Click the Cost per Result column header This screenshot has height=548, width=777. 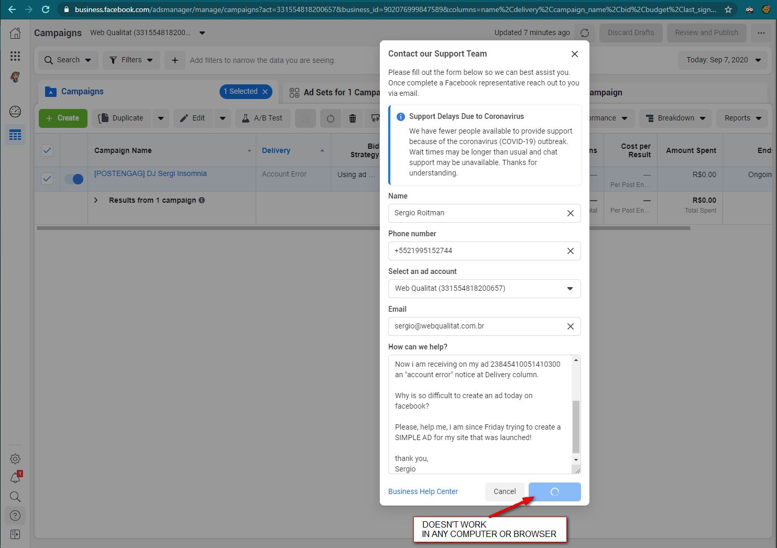[636, 151]
